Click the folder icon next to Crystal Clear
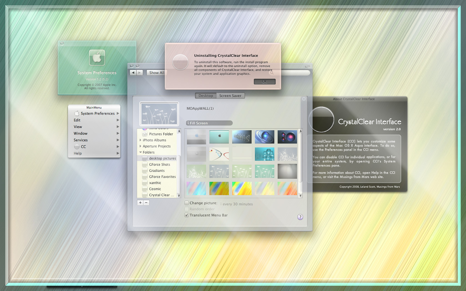This screenshot has height=291, width=466. (x=145, y=195)
